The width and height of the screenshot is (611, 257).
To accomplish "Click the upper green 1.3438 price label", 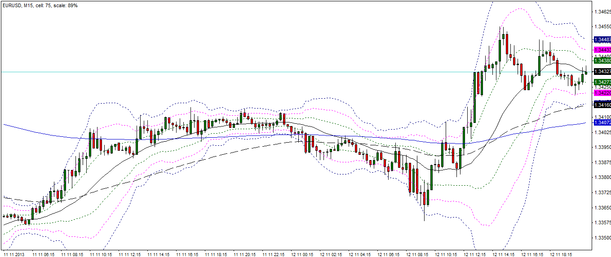I will point(602,60).
